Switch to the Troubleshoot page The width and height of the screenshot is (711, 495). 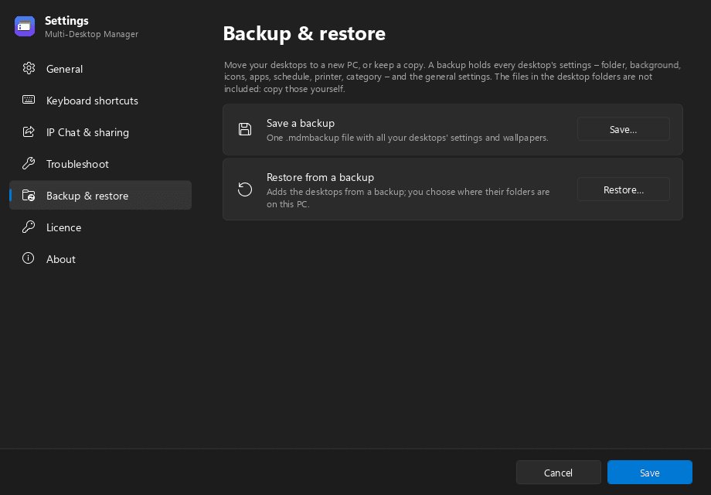(x=100, y=164)
